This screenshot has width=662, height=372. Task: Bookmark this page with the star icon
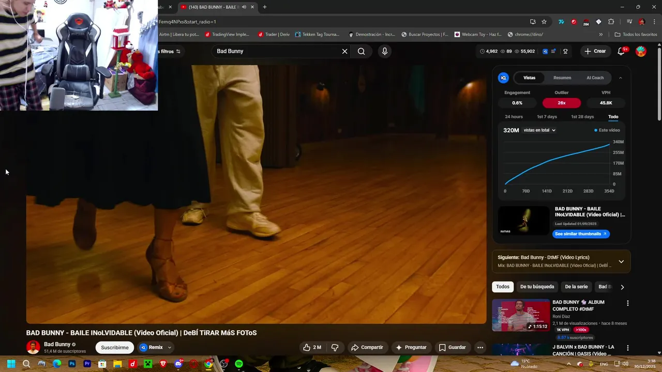544,22
